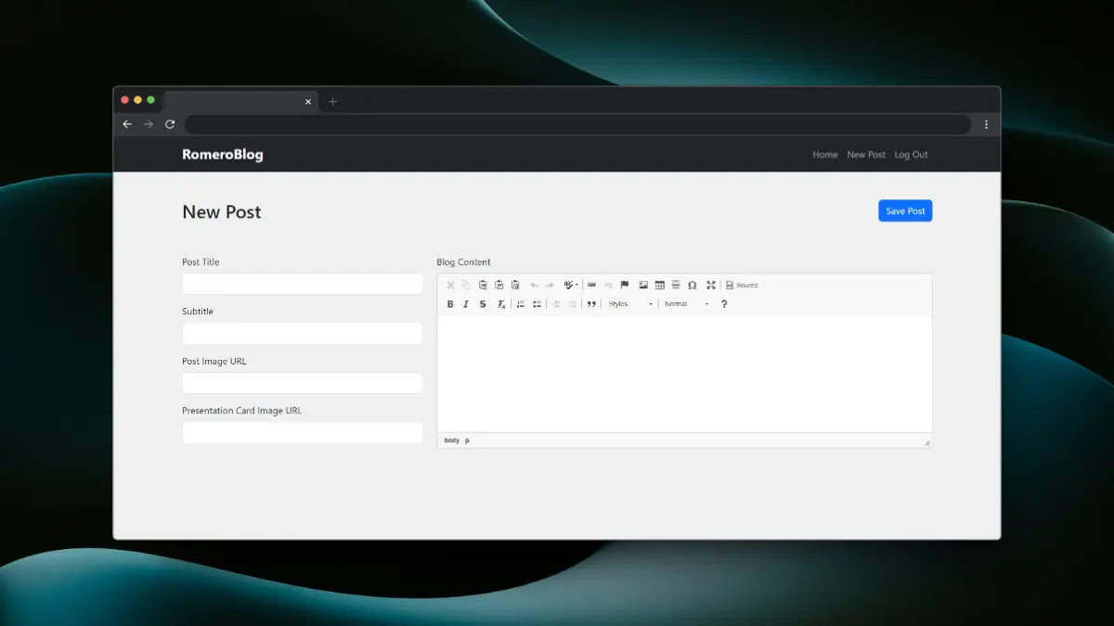Open the browser three-dot menu
The height and width of the screenshot is (626, 1114).
coord(986,124)
